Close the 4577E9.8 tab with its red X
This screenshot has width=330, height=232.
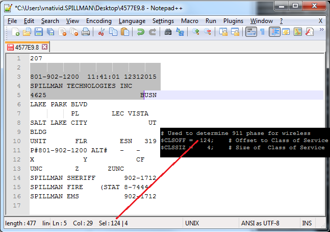tap(44, 47)
